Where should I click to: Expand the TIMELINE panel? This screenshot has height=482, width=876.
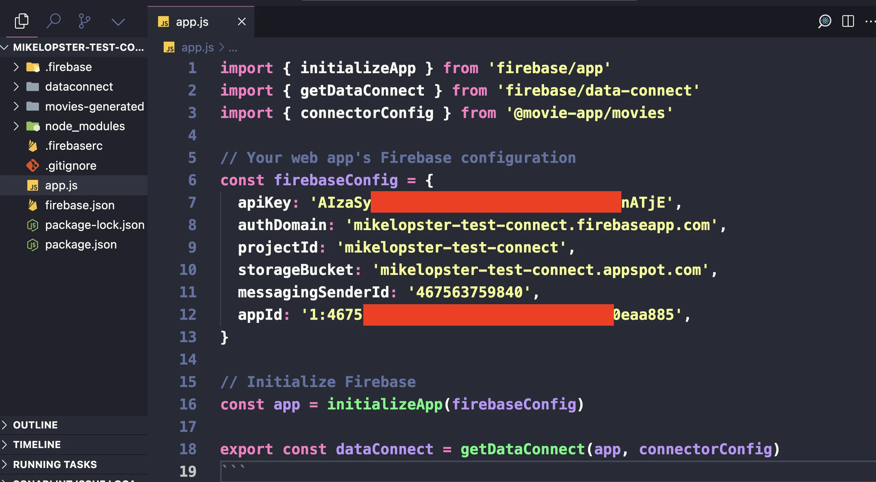click(74, 445)
